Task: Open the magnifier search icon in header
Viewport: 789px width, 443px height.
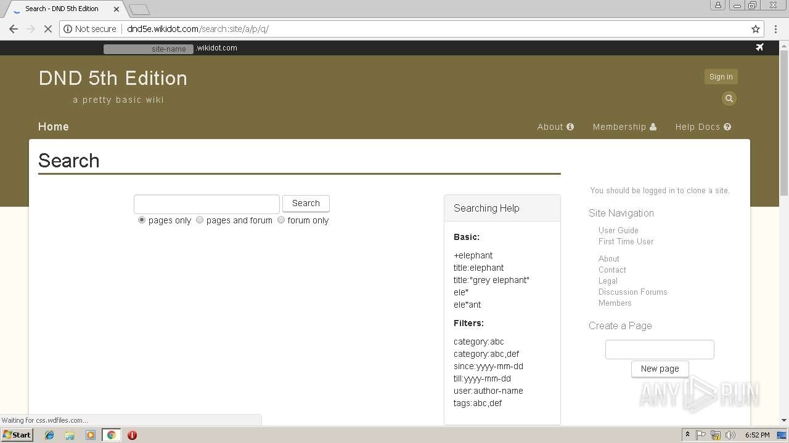Action: 729,98
